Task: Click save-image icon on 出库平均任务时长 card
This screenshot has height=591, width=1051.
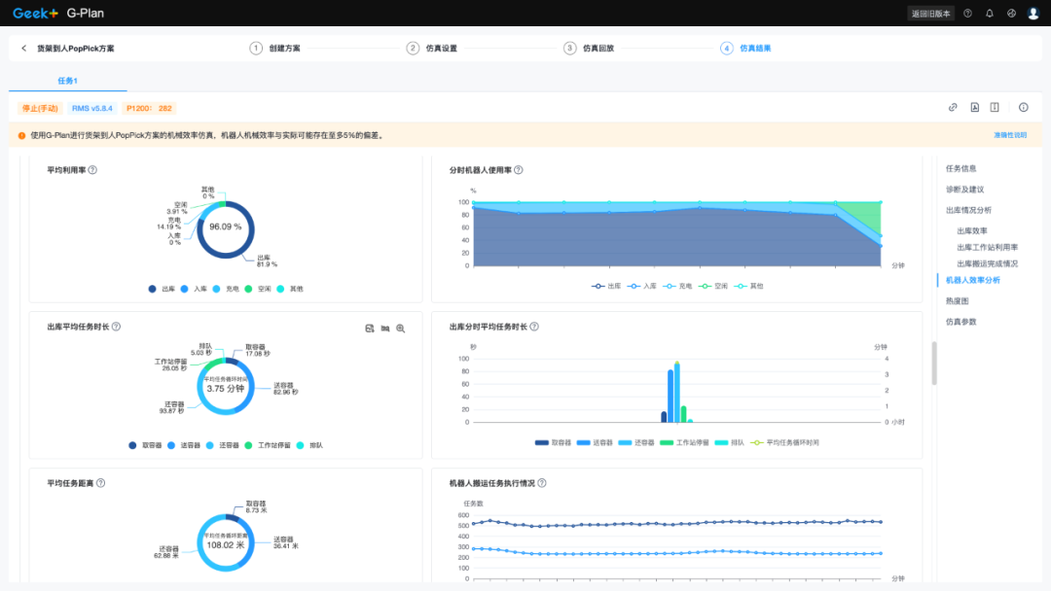Action: pyautogui.click(x=370, y=329)
